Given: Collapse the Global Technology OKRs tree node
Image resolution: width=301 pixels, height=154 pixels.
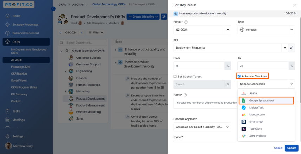Looking at the screenshot, I should pos(61,51).
